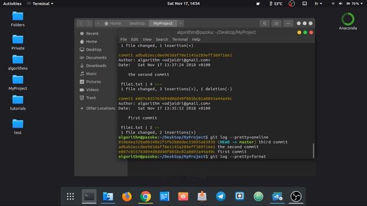This screenshot has width=367, height=206.
Task: Open the clock showing Sat Nov 17
Action: [183, 4]
